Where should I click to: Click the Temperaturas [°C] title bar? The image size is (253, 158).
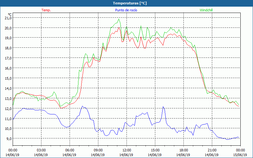point(126,3)
